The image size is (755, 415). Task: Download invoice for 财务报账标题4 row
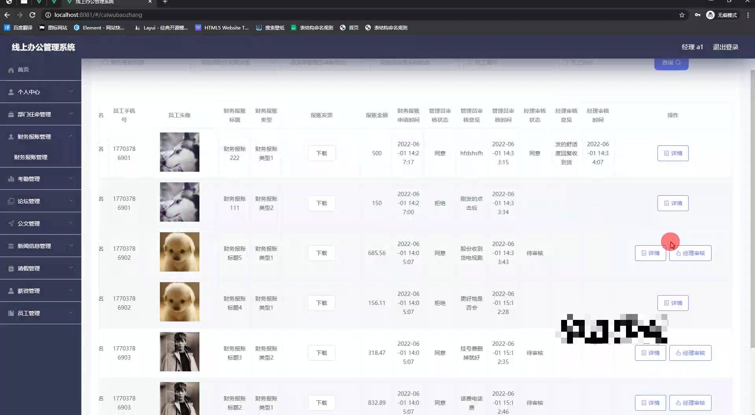(x=322, y=303)
